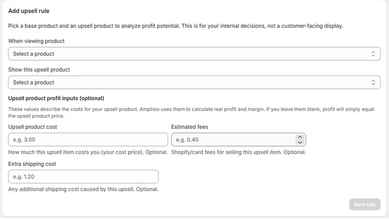Click the 'Pick a base product' description text
Viewport: 389px width, 219px height.
coord(176,26)
